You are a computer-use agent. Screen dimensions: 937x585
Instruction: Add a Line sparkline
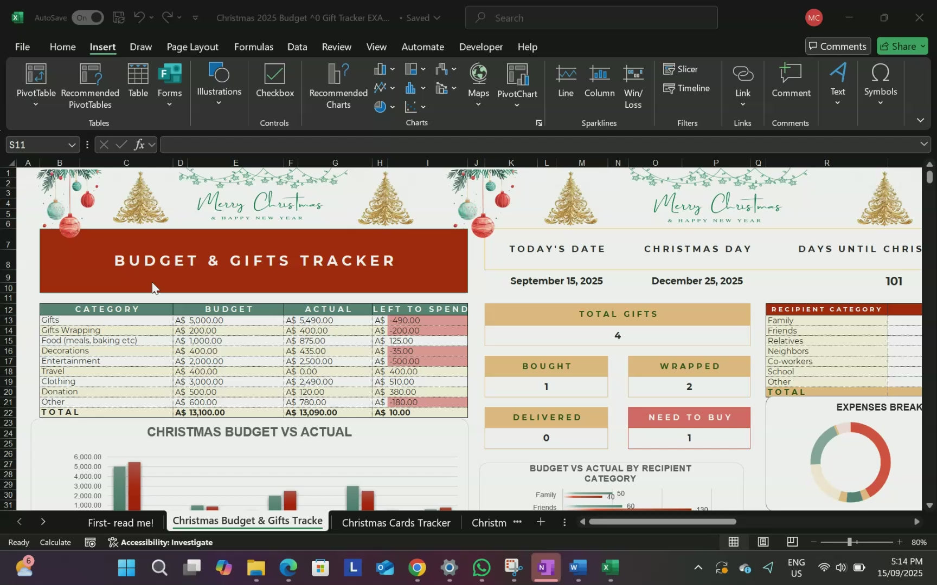click(x=566, y=80)
